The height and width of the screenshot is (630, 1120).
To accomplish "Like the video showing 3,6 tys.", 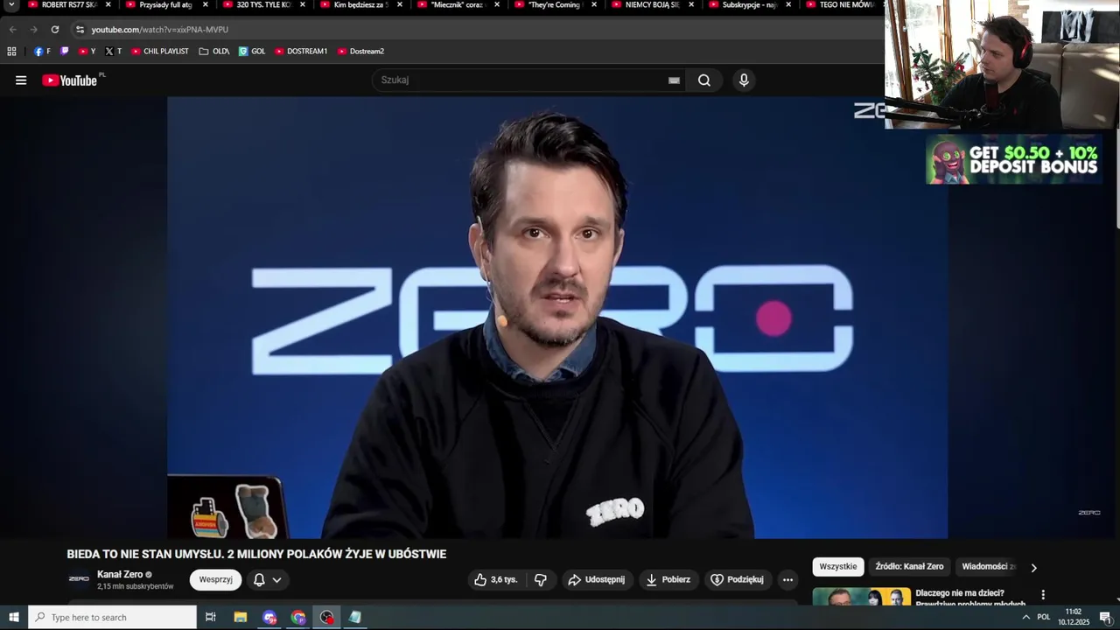I will pos(496,579).
